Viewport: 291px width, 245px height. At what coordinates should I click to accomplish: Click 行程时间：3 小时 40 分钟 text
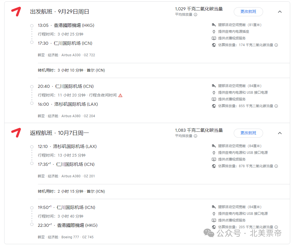tap(61, 216)
